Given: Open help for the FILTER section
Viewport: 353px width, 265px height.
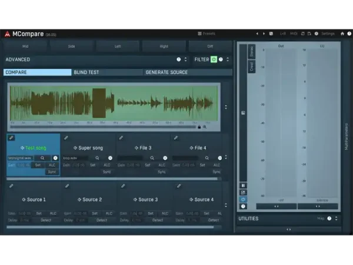Looking at the screenshot, I should [221, 59].
